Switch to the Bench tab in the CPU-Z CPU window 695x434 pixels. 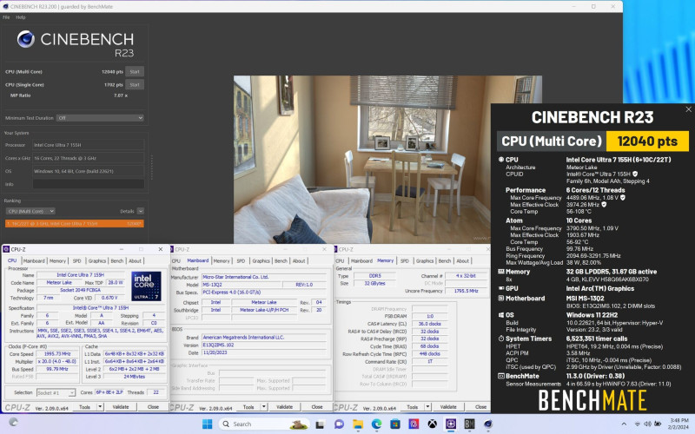(117, 261)
